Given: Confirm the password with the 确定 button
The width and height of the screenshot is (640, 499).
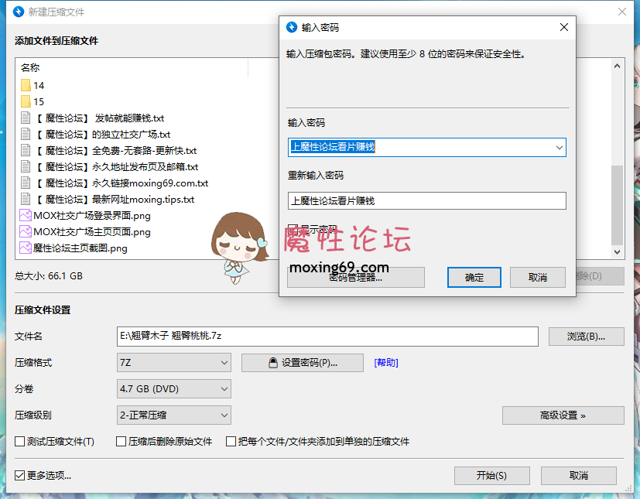Looking at the screenshot, I should 474,276.
